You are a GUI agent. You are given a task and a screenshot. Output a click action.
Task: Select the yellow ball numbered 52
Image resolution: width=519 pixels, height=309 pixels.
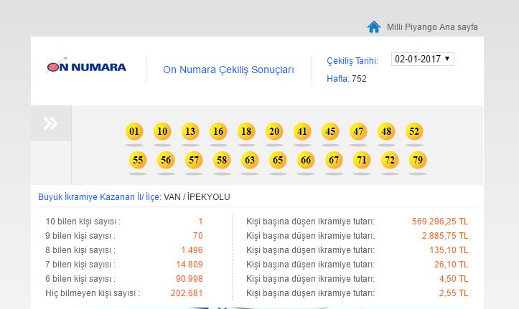pos(414,132)
